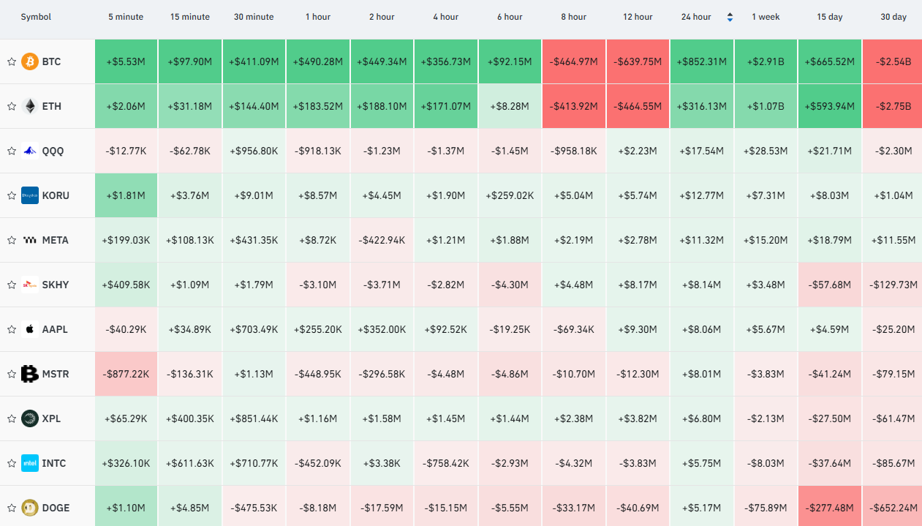This screenshot has width=922, height=526.
Task: Click the KORU blue logo icon
Action: (30, 195)
